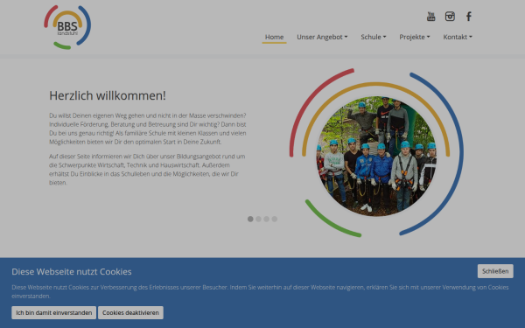Click Schließen in the cookie banner
525x328 pixels.
pyautogui.click(x=495, y=271)
